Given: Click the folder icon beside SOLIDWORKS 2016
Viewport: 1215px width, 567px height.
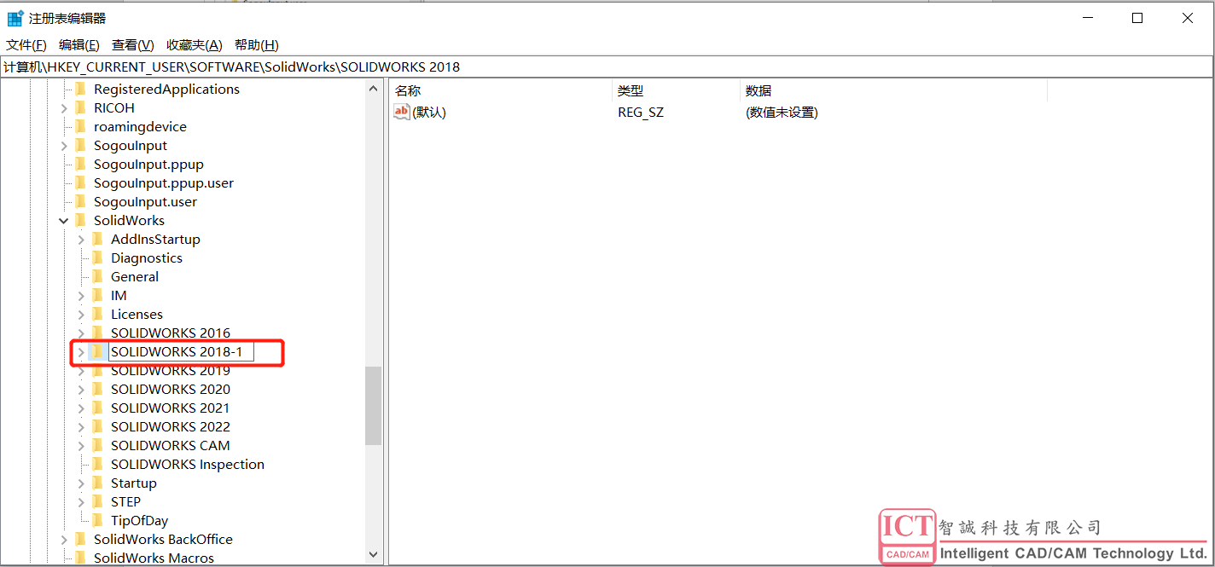Looking at the screenshot, I should tap(97, 333).
